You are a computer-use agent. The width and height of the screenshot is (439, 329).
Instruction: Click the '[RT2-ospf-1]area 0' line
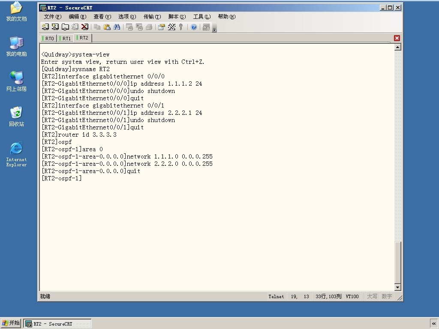pyautogui.click(x=72, y=149)
